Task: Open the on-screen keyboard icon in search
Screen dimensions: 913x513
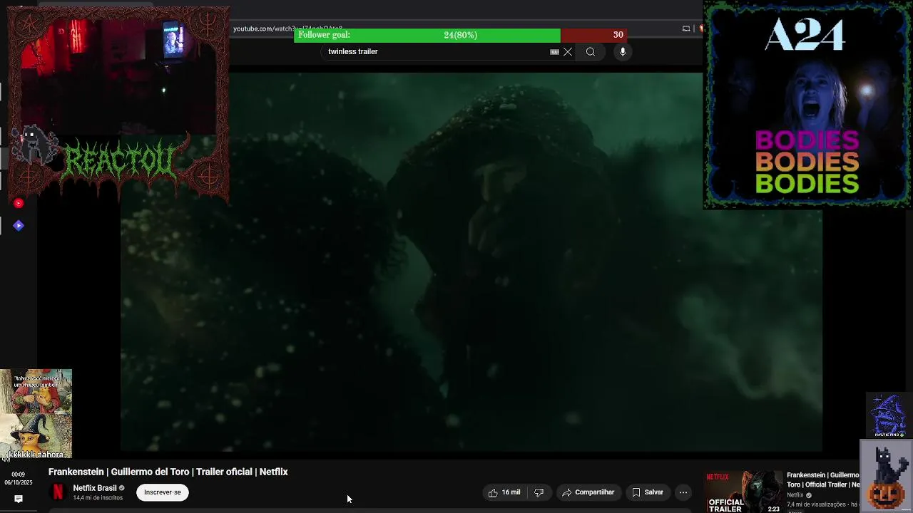Action: tap(554, 51)
